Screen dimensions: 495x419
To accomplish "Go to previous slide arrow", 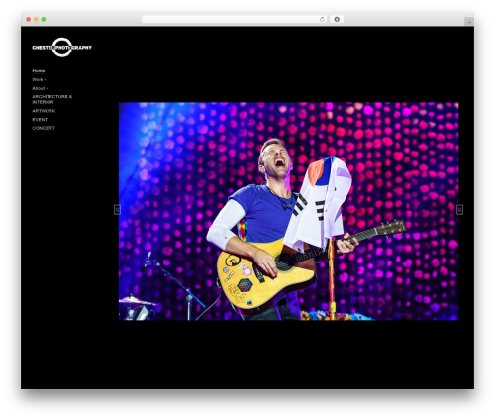I will (117, 210).
